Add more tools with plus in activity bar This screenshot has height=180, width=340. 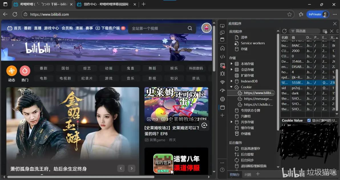(222, 115)
